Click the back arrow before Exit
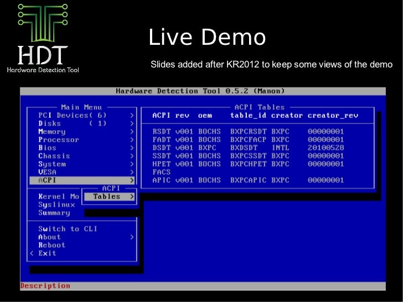Screen dimensions: 403x302 pyautogui.click(x=32, y=253)
